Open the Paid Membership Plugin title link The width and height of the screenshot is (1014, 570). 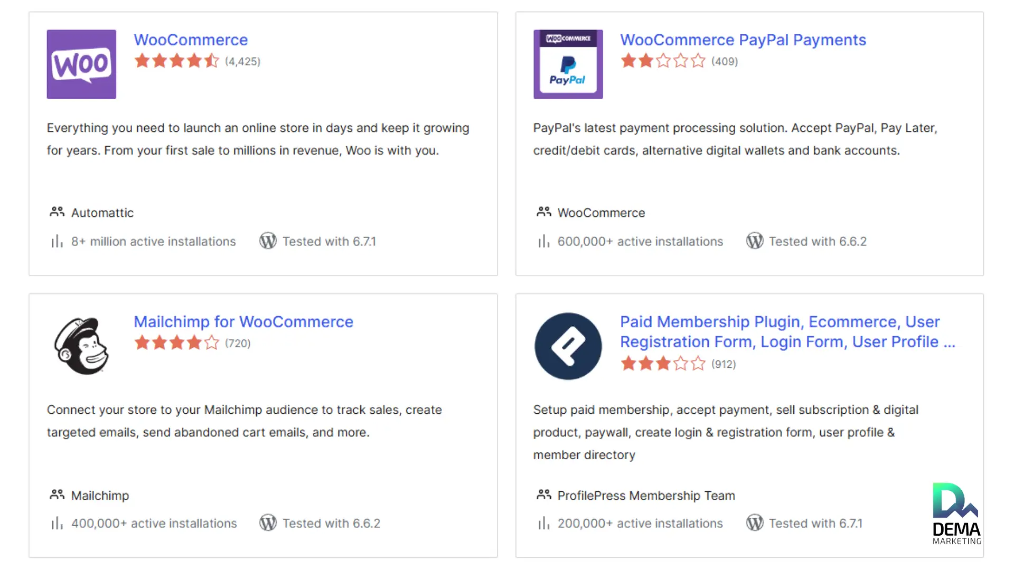pos(787,331)
